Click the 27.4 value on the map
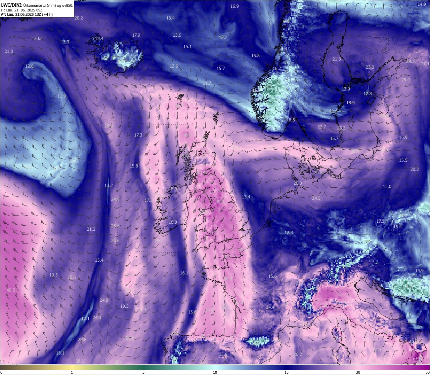 pos(425,64)
